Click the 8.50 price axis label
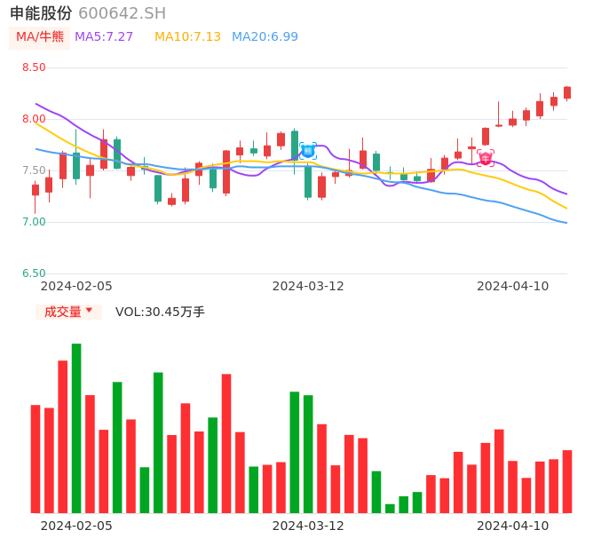The height and width of the screenshot is (538, 609). (34, 67)
